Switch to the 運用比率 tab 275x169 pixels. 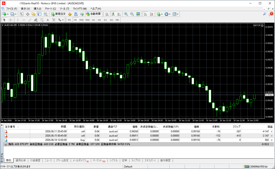[x=21, y=160]
